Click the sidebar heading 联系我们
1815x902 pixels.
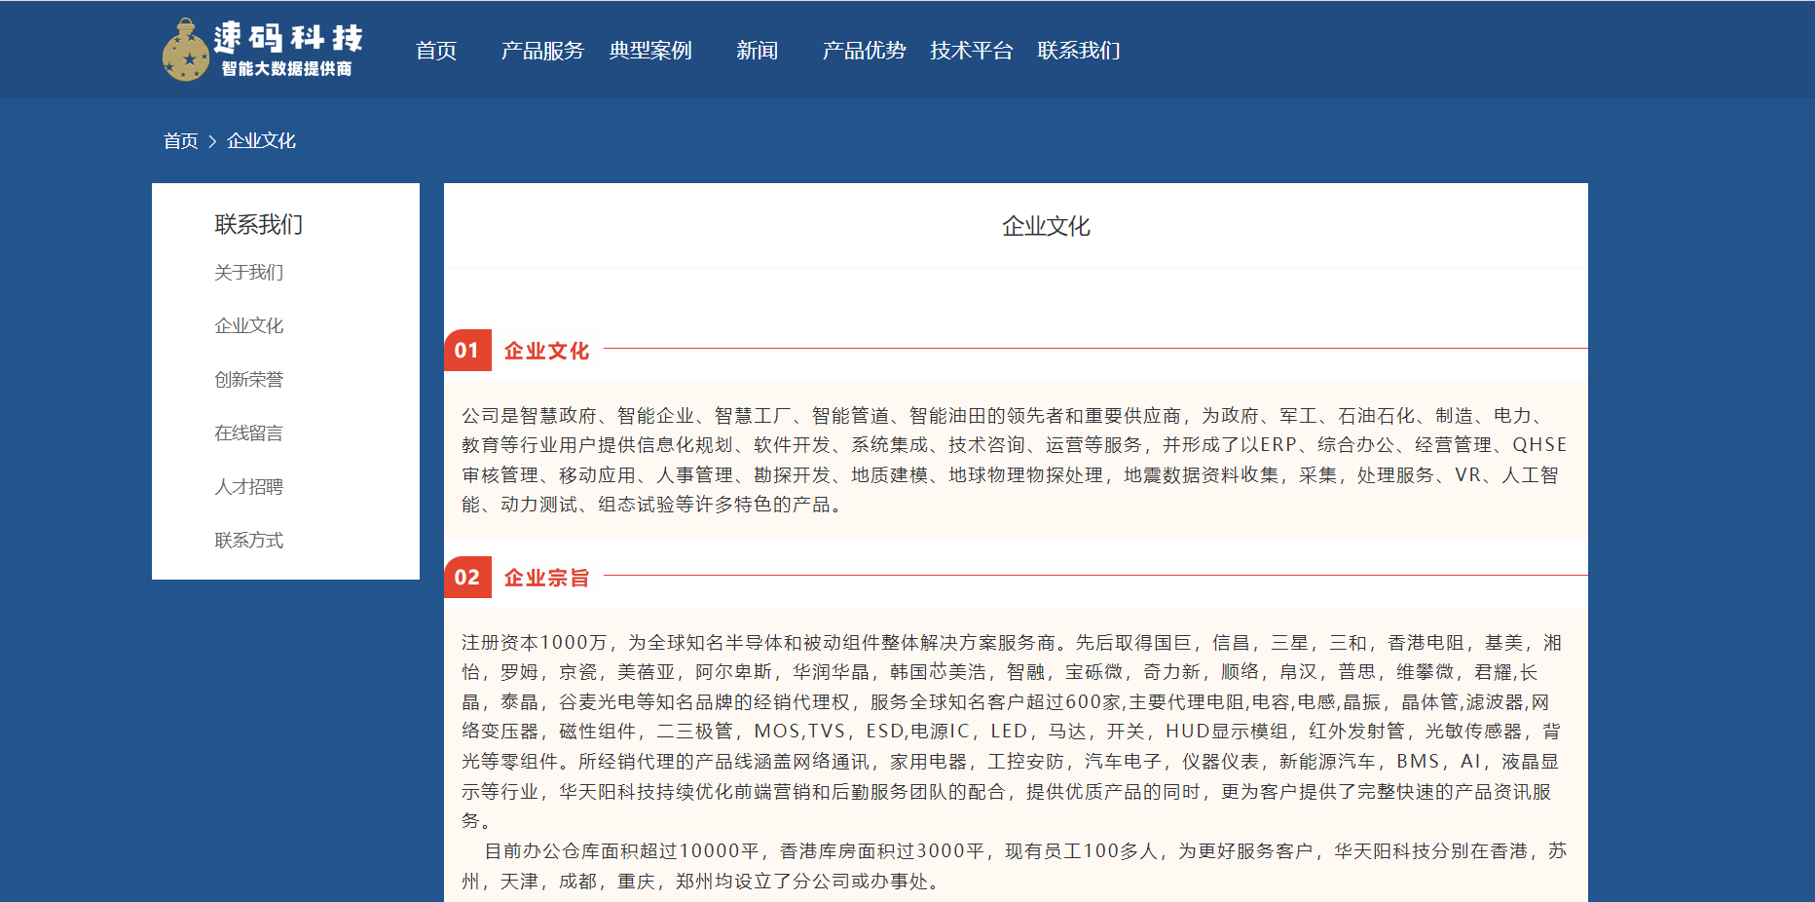[259, 225]
